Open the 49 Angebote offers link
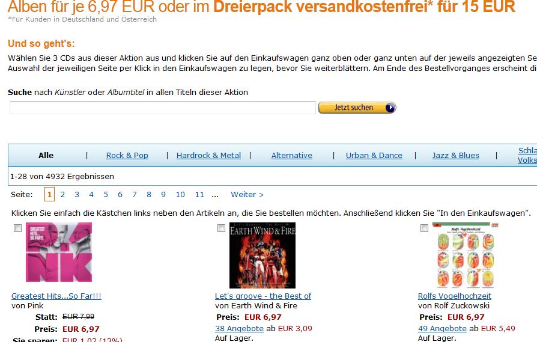The image size is (537, 342). click(x=442, y=329)
